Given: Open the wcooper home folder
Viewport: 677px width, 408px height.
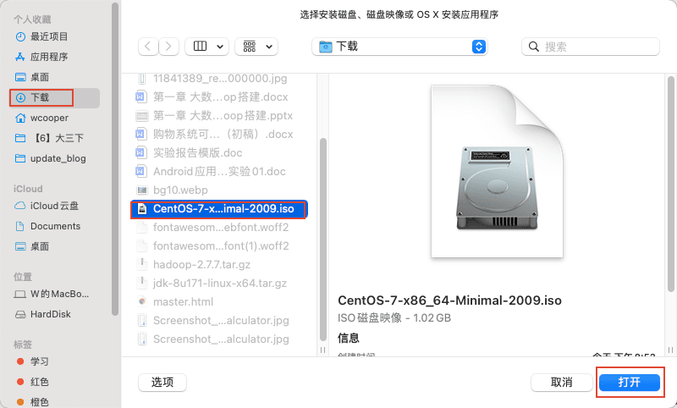Looking at the screenshot, I should click(49, 118).
